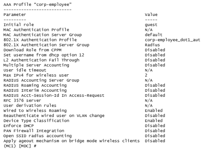This screenshot has width=205, height=153.
Task: Select the Parameter column header
Action: tap(15, 15)
